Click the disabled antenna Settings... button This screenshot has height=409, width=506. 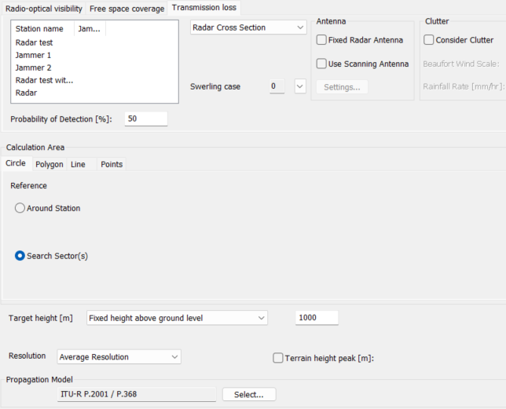342,87
